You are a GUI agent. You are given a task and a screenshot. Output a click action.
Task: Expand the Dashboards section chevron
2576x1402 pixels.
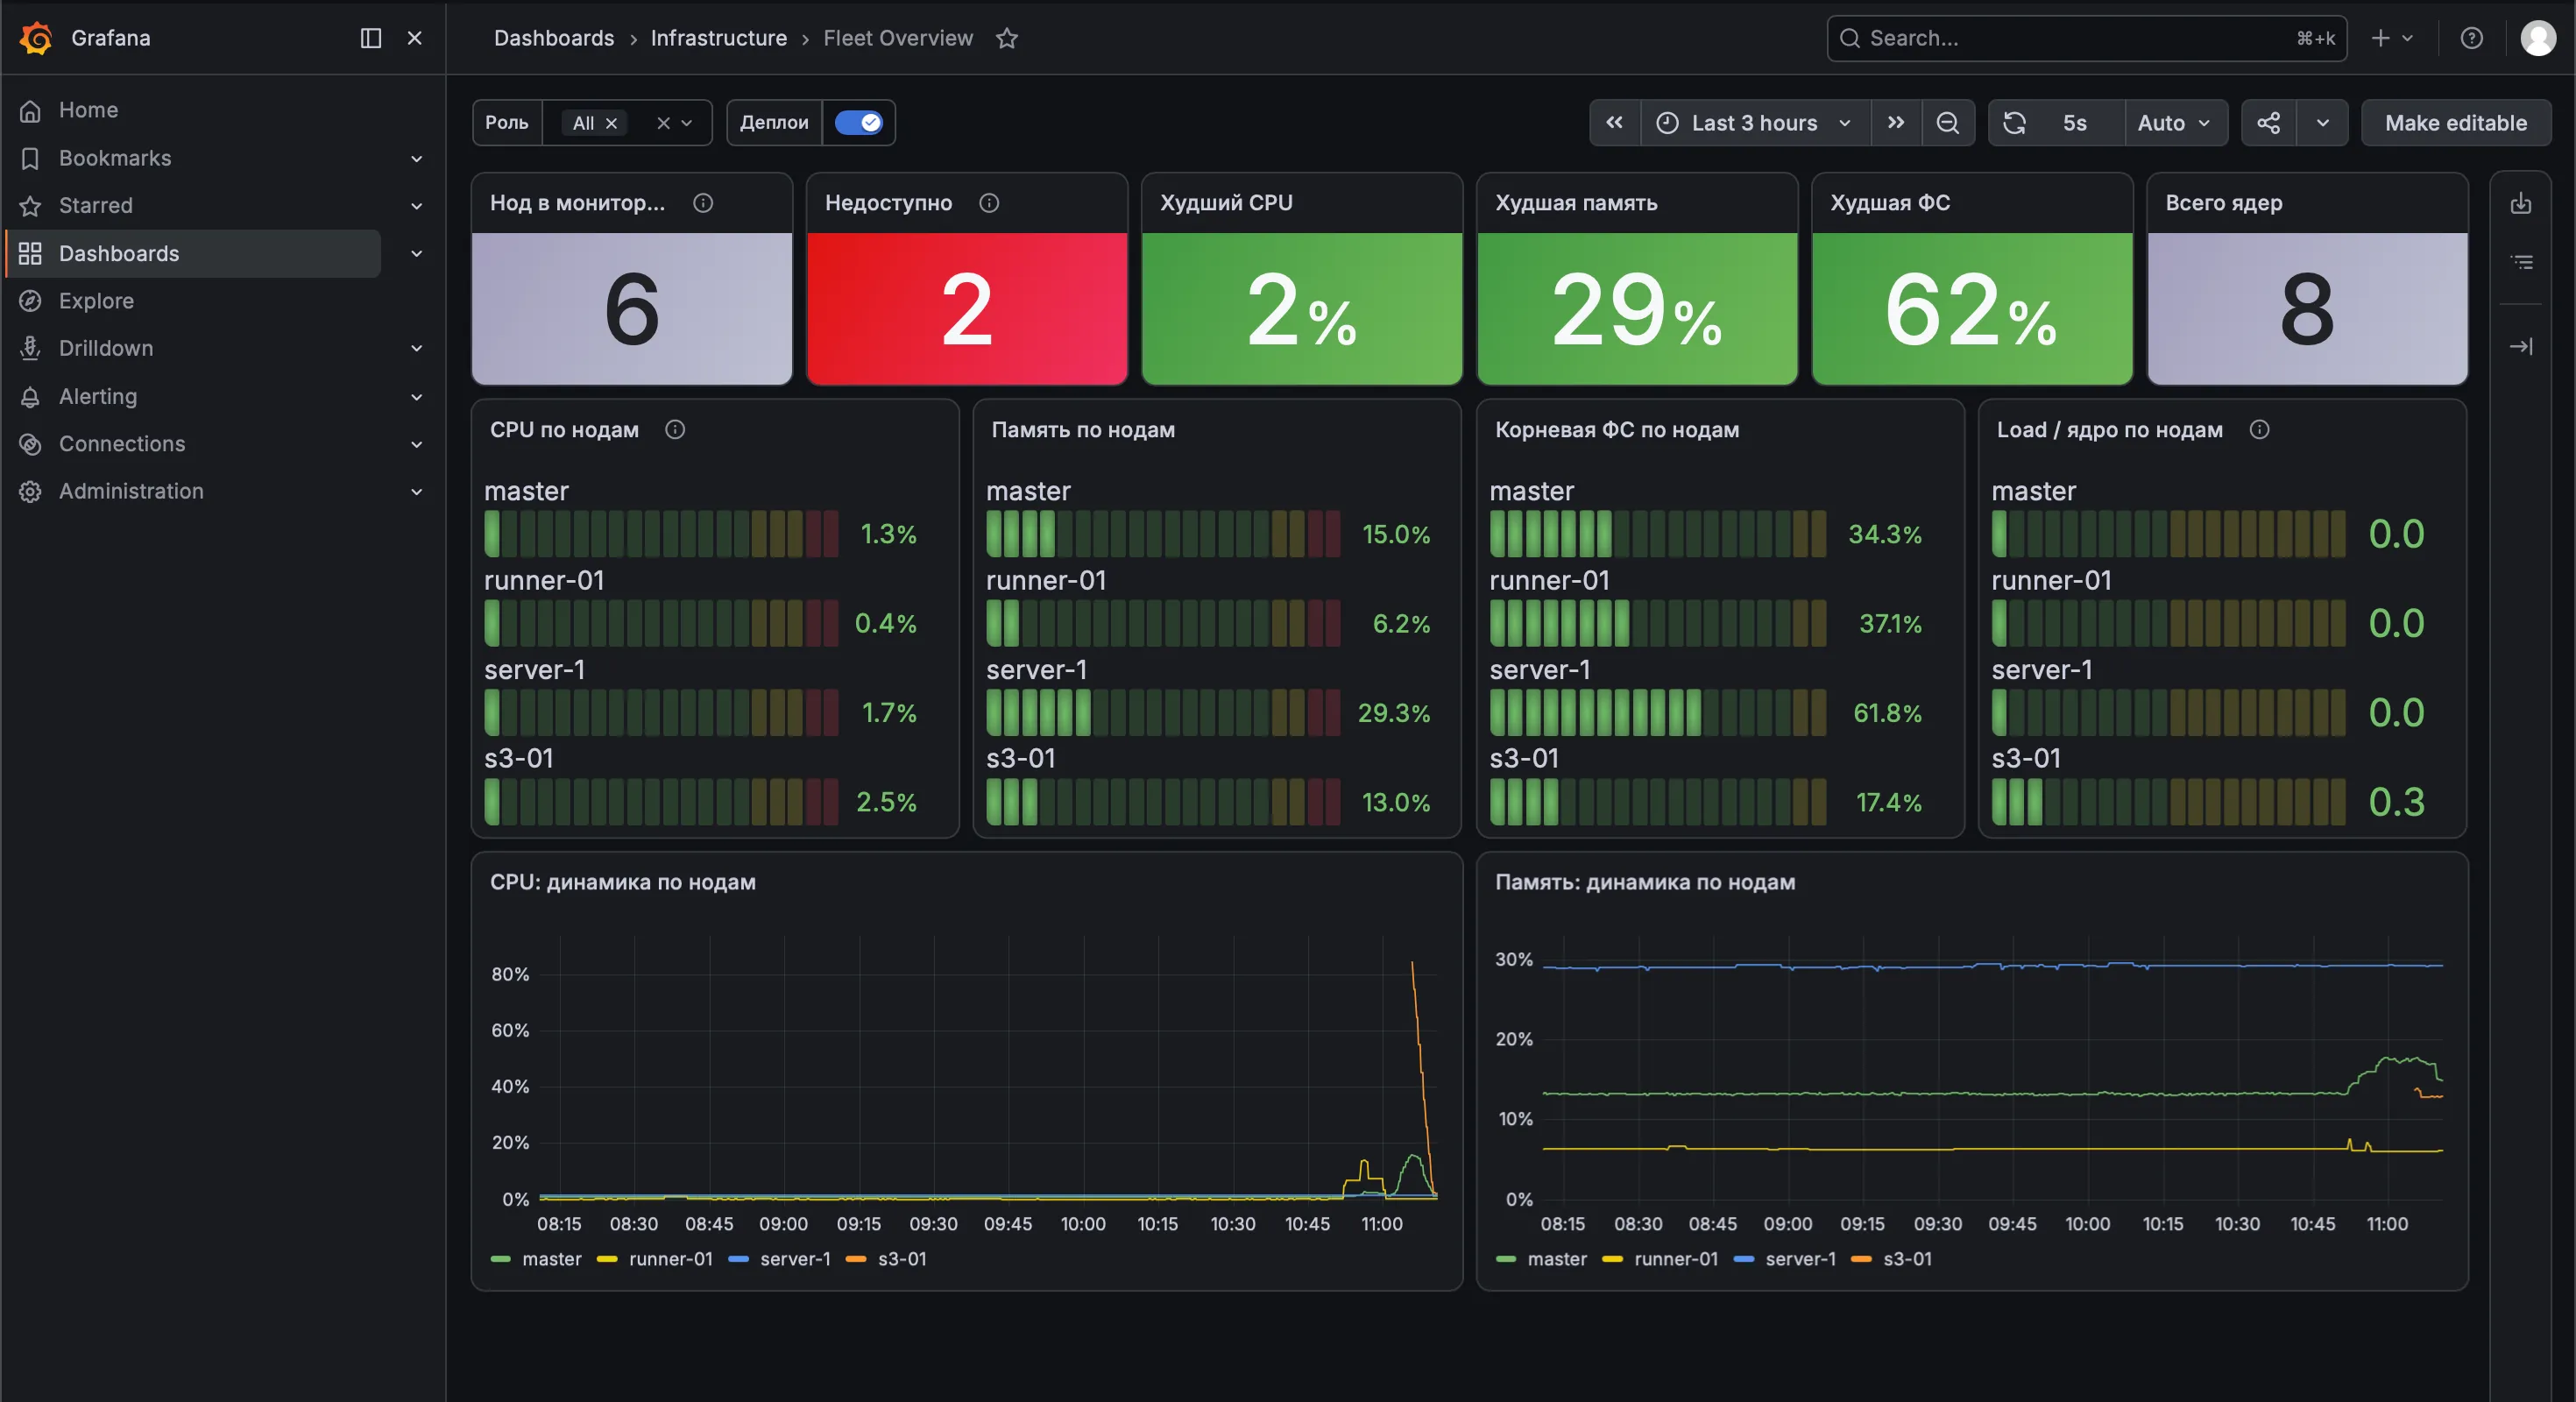417,253
